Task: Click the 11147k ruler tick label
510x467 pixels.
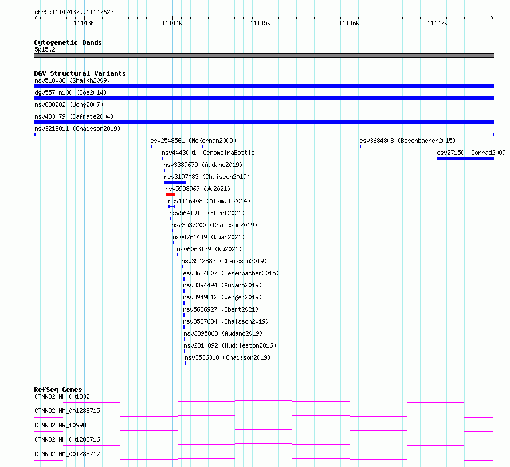Action: tap(437, 23)
